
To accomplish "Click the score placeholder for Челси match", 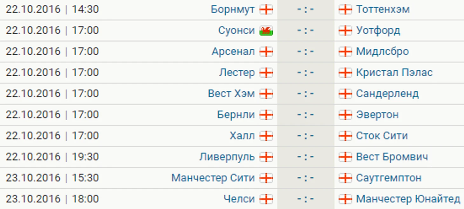I will [x=305, y=199].
